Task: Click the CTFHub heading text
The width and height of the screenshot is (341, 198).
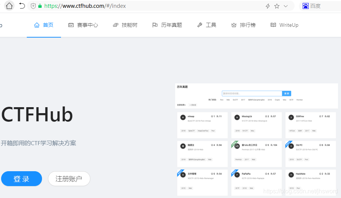Action: click(37, 115)
